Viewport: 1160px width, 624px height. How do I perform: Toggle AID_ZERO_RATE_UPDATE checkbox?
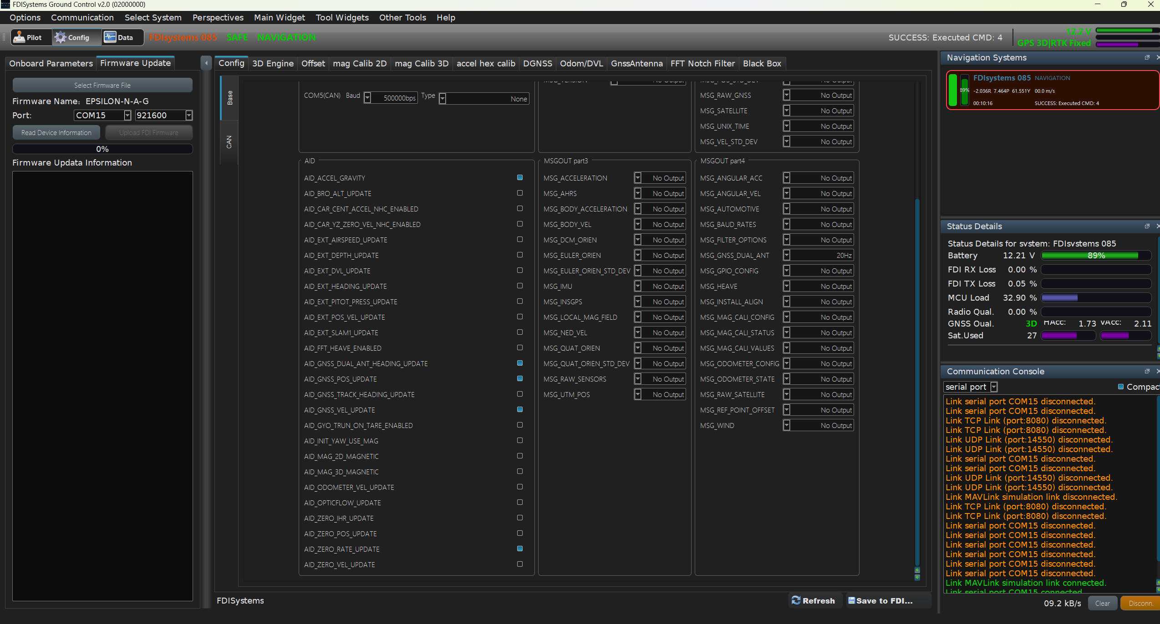coord(520,549)
